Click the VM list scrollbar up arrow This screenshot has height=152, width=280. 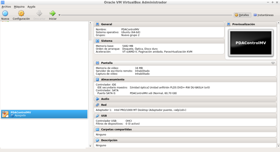90,23
